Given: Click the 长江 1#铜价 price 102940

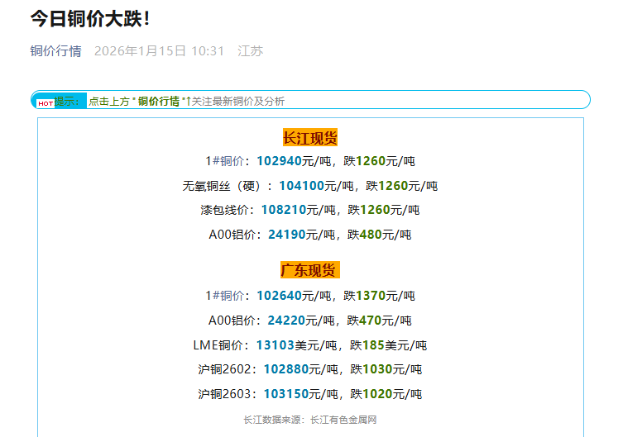Looking at the screenshot, I should coord(279,161).
